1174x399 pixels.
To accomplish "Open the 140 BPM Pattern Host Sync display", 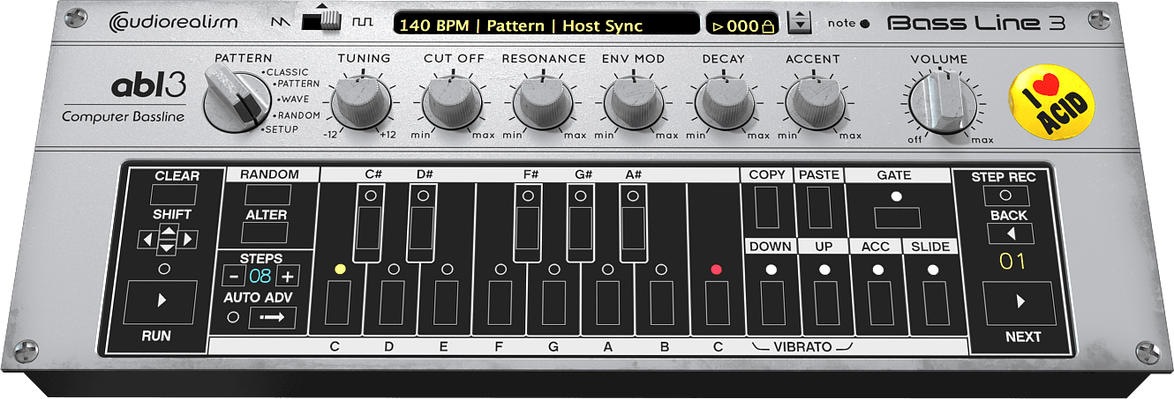I will pos(546,25).
